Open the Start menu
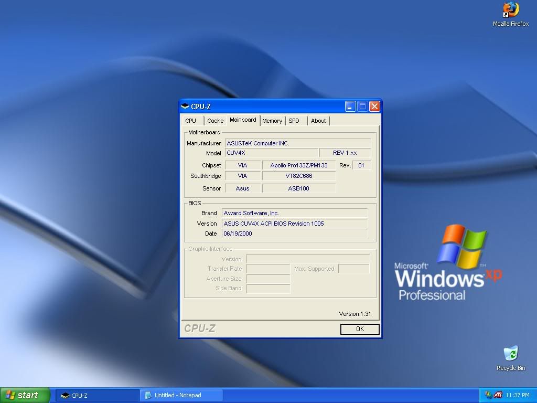The width and height of the screenshot is (537, 403). tap(25, 395)
